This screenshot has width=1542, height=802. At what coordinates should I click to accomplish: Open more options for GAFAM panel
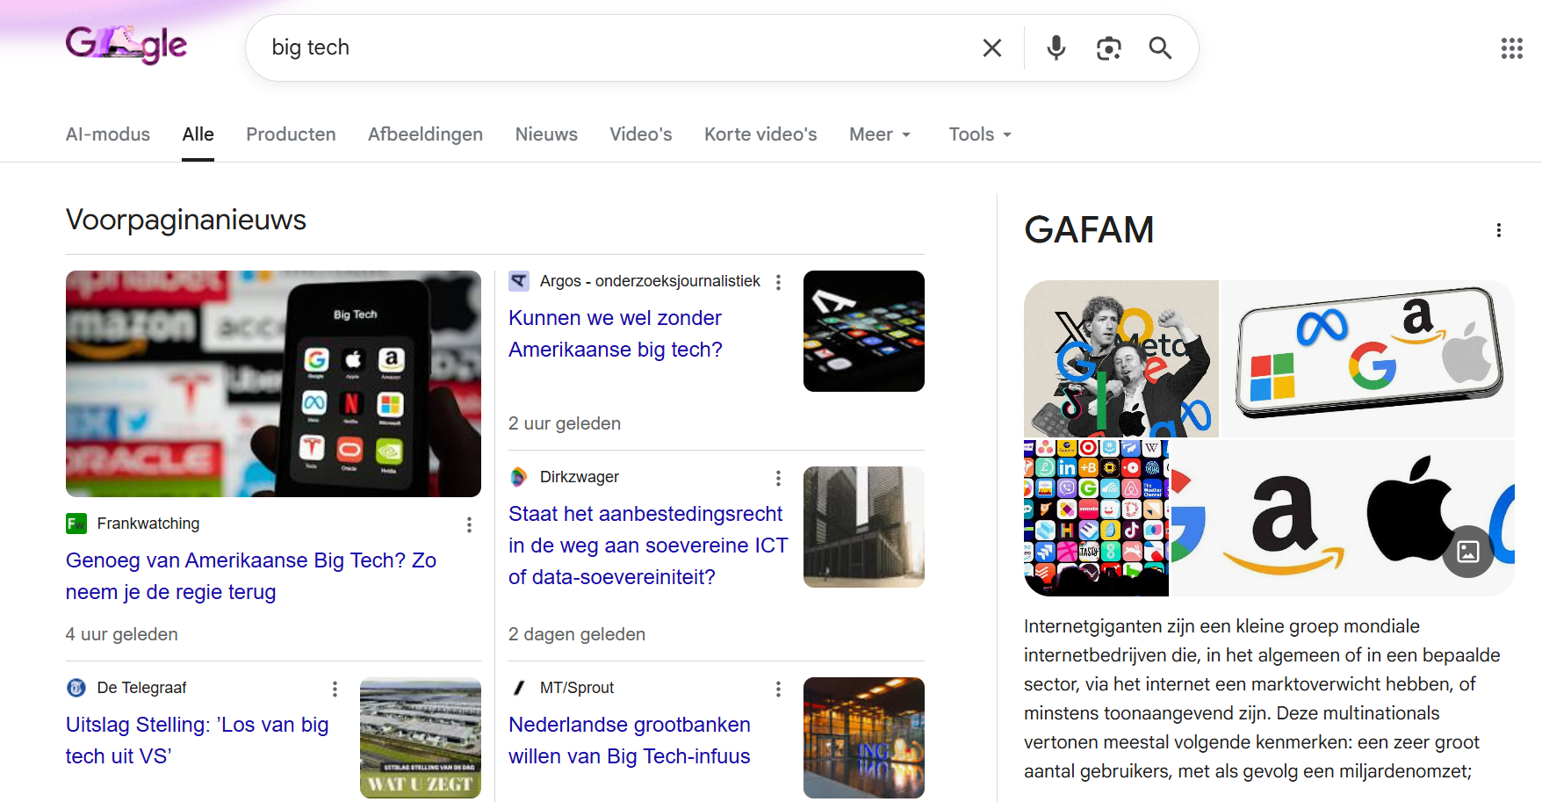(1498, 230)
